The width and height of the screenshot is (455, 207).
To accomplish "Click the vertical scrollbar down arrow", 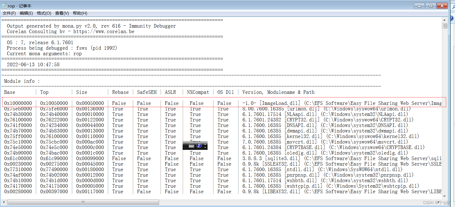I will pos(444,196).
